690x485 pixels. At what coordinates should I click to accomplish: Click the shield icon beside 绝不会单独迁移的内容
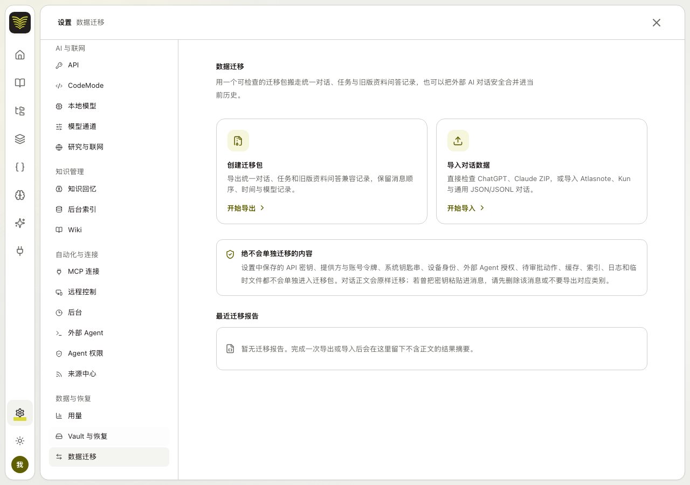[230, 254]
